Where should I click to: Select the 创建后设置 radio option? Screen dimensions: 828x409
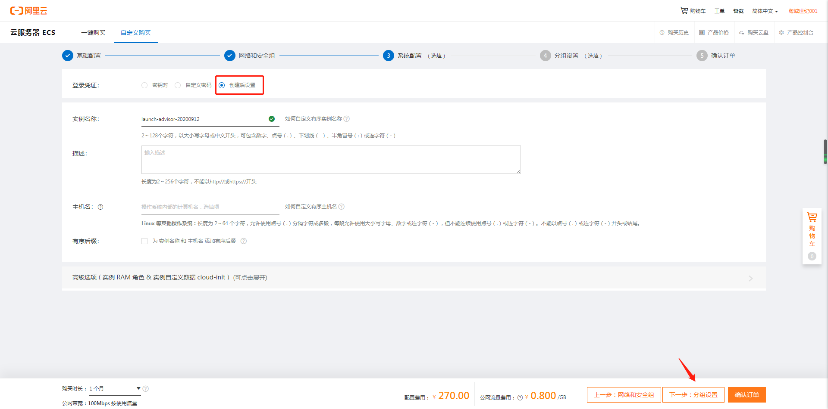[x=222, y=85]
